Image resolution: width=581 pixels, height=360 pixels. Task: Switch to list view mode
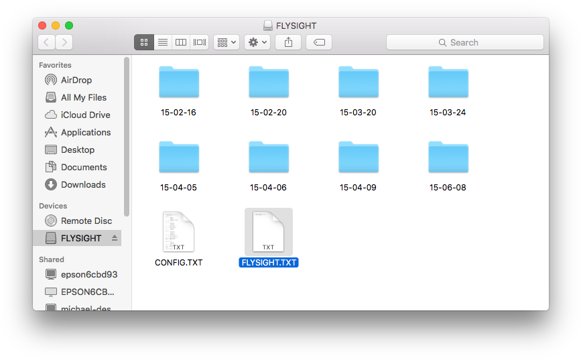[162, 42]
